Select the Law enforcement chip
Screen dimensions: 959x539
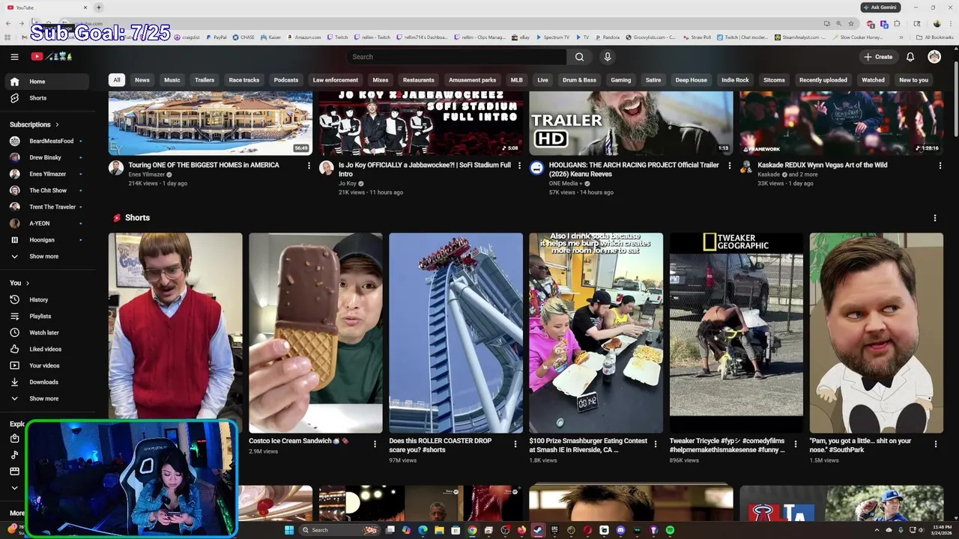[335, 80]
